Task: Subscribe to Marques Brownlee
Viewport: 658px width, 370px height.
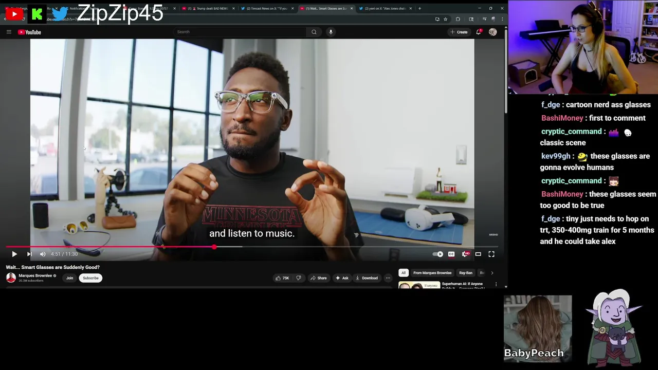Action: 90,278
